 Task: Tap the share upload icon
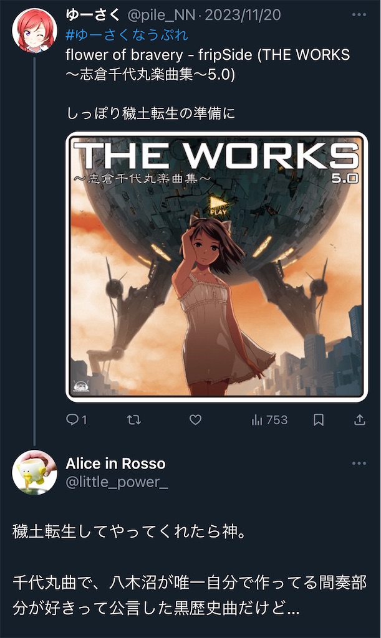click(x=359, y=419)
